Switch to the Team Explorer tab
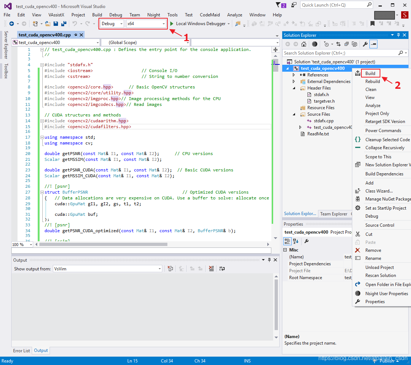This screenshot has height=365, width=411. (x=334, y=214)
